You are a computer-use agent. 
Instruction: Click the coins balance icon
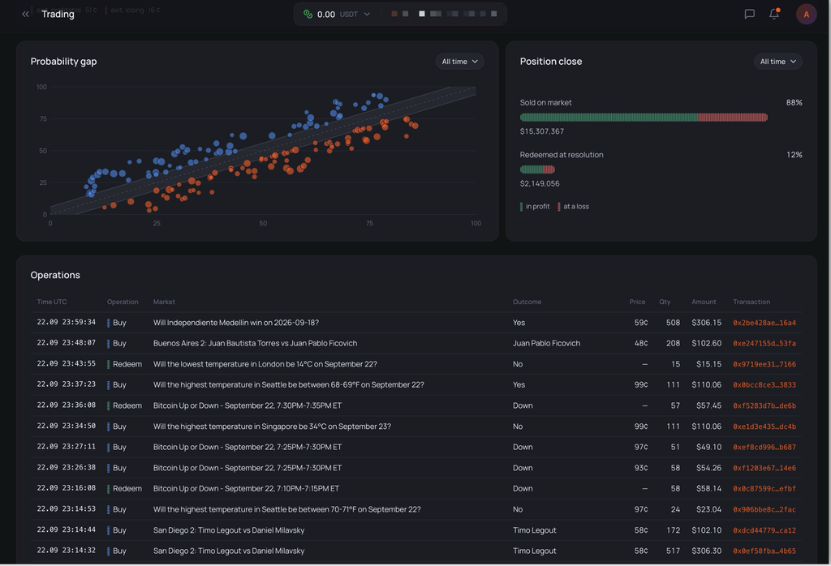308,15
